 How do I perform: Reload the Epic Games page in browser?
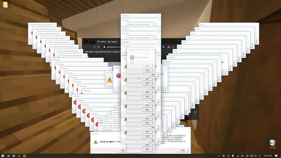(x=94, y=47)
